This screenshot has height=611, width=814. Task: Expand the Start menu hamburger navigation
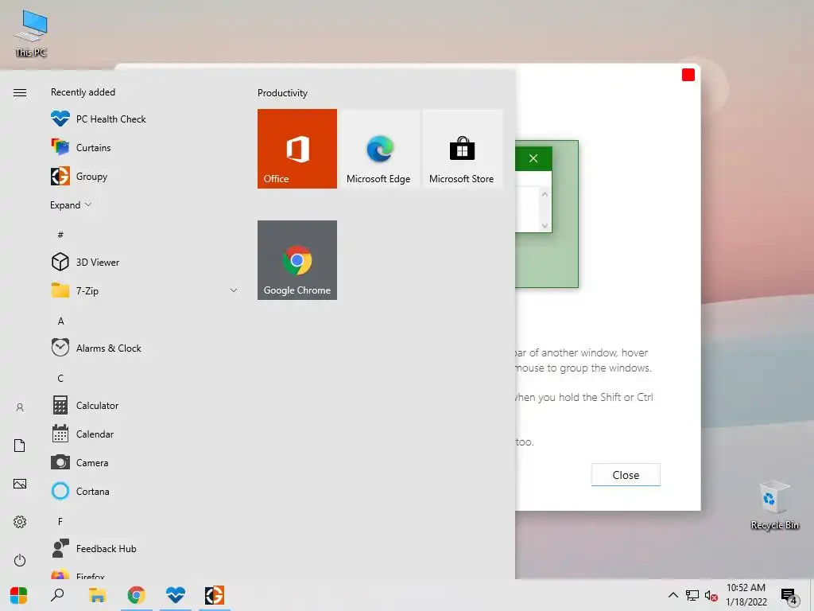[20, 92]
